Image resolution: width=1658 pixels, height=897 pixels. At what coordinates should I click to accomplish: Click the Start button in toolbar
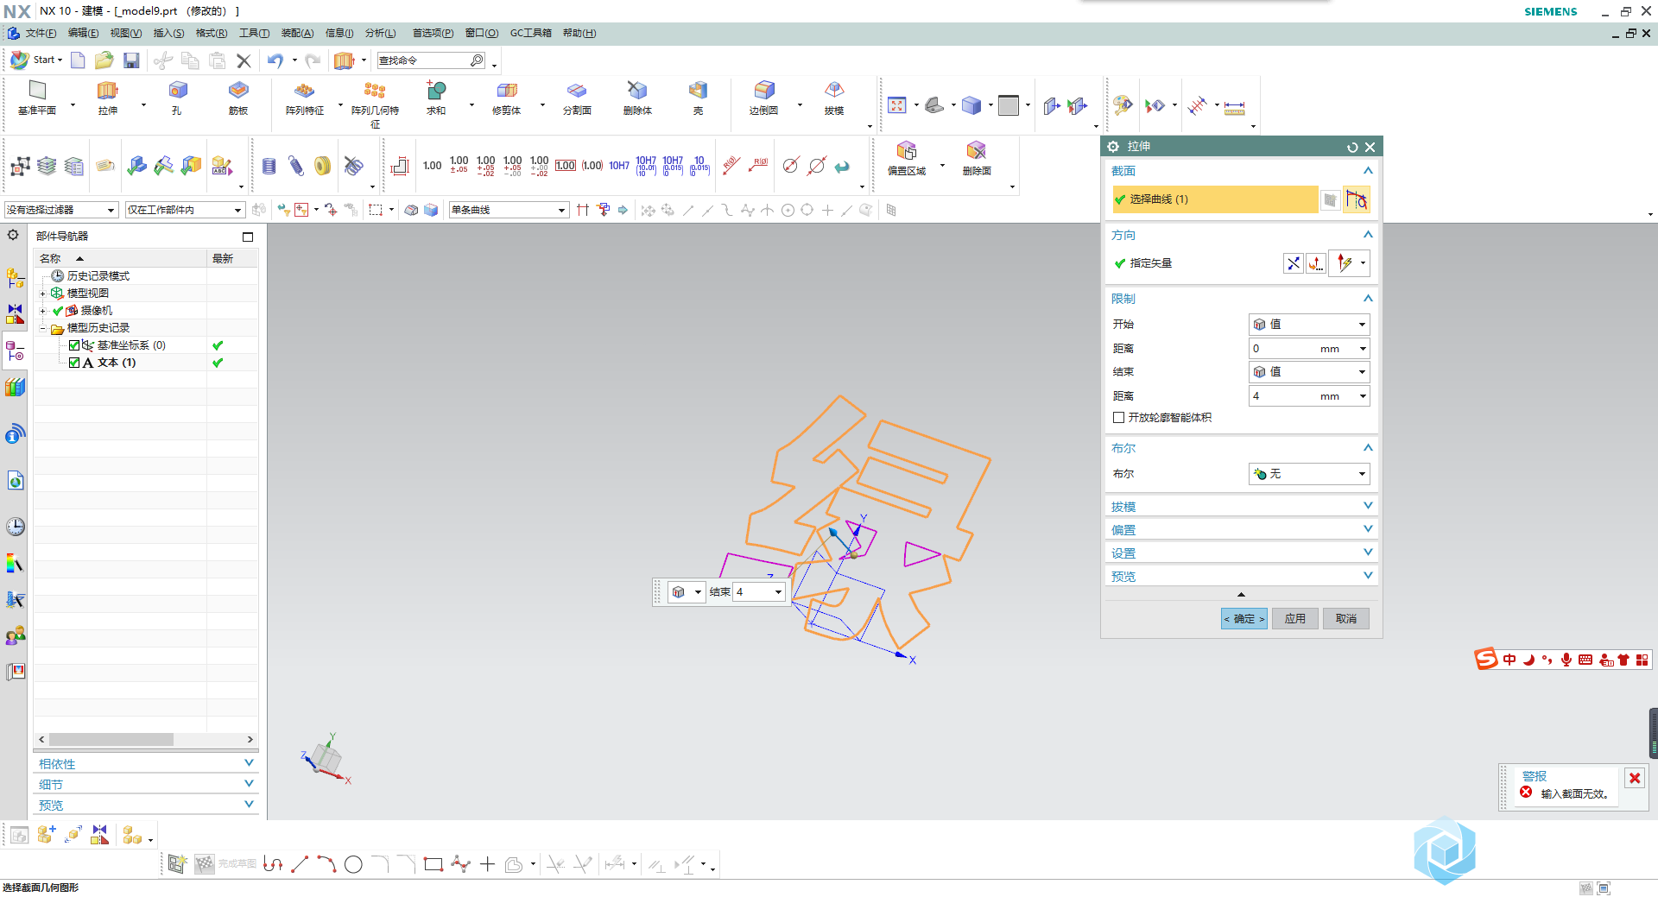pyautogui.click(x=36, y=60)
